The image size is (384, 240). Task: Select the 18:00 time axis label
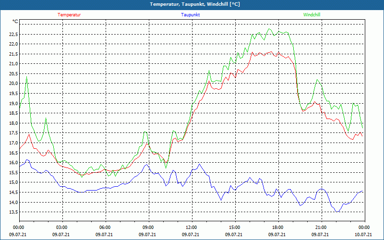point(277,228)
